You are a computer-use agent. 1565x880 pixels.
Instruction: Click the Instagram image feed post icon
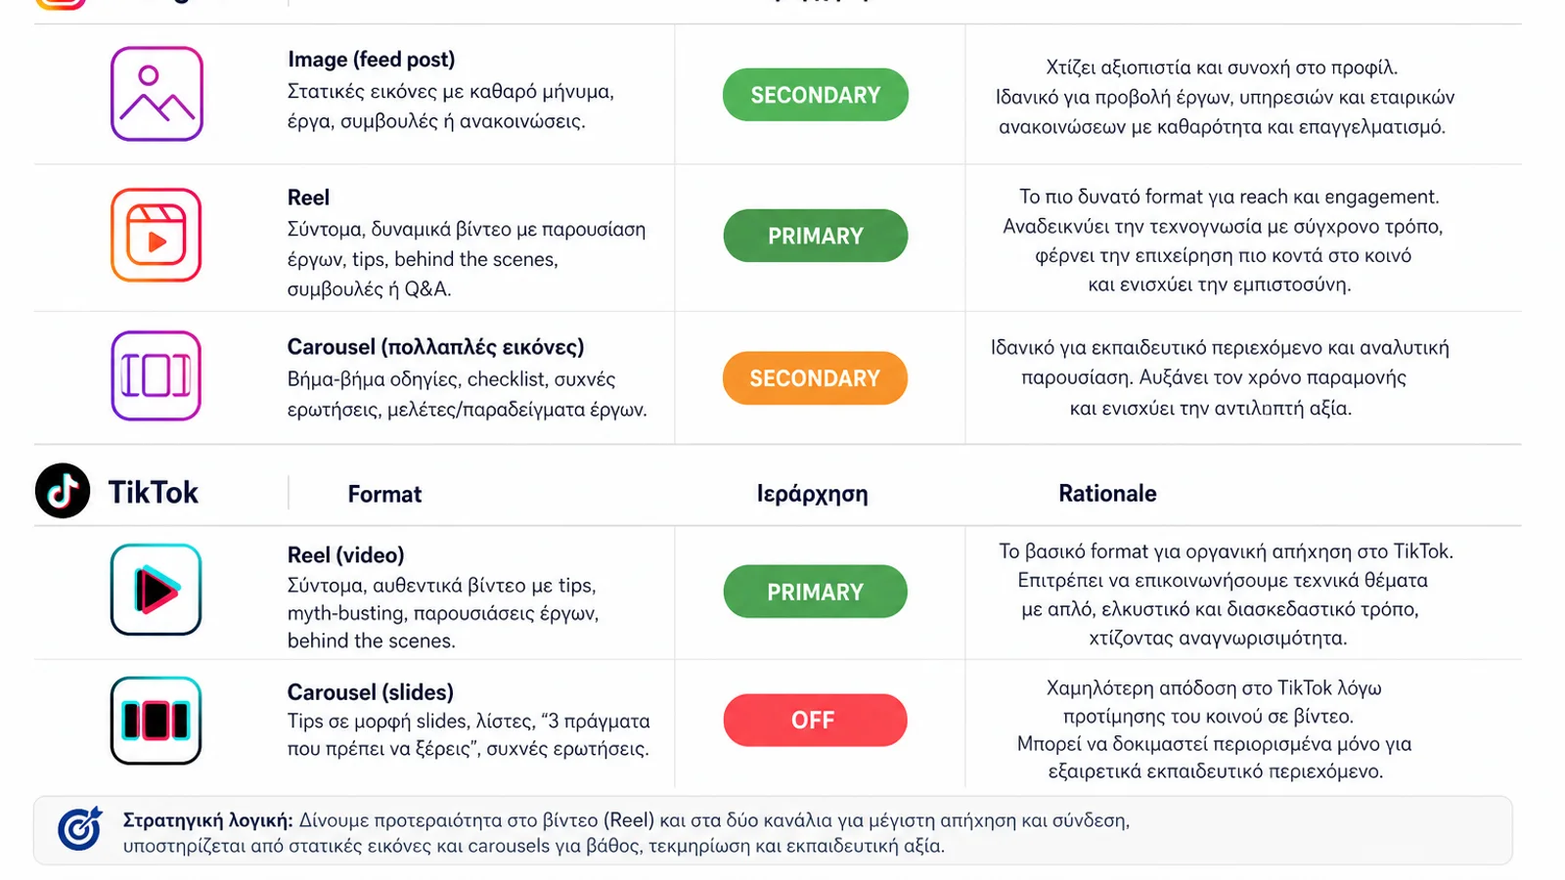click(156, 94)
